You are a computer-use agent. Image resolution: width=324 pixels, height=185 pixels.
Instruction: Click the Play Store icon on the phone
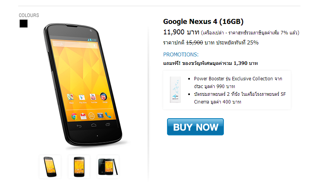tap(82, 97)
